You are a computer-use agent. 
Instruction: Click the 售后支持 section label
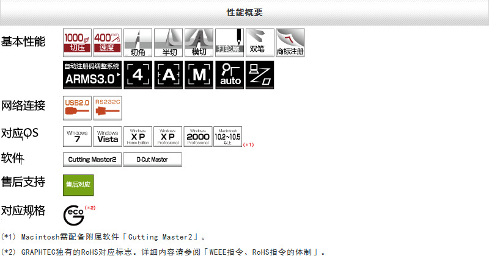[x=23, y=182]
